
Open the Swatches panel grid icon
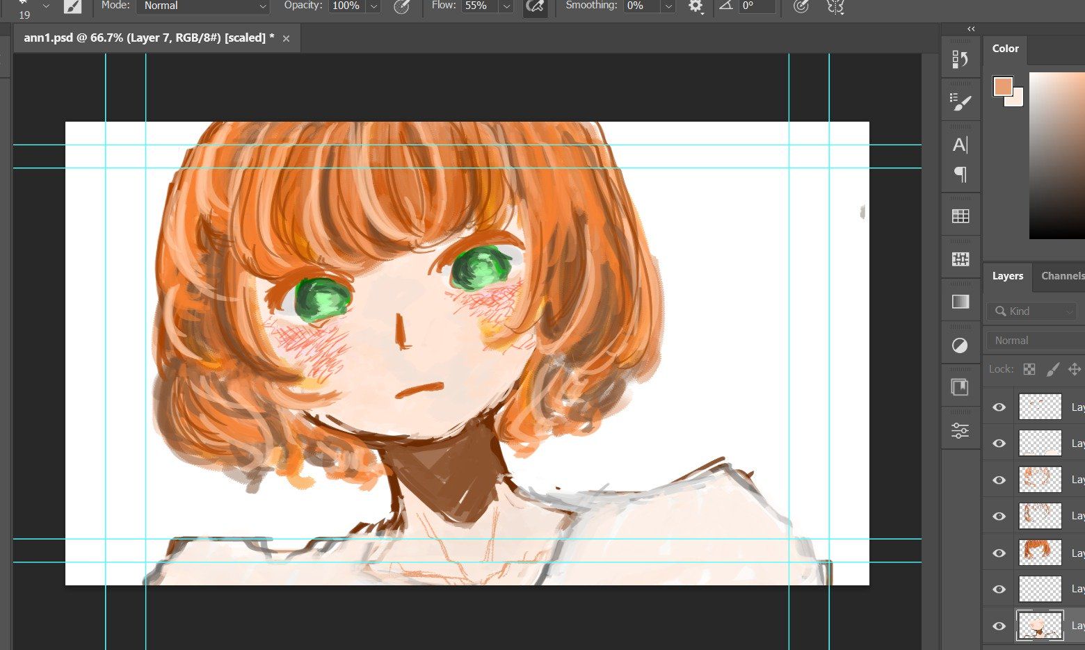coord(960,216)
